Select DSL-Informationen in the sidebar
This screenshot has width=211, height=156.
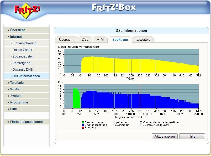pyautogui.click(x=26, y=76)
